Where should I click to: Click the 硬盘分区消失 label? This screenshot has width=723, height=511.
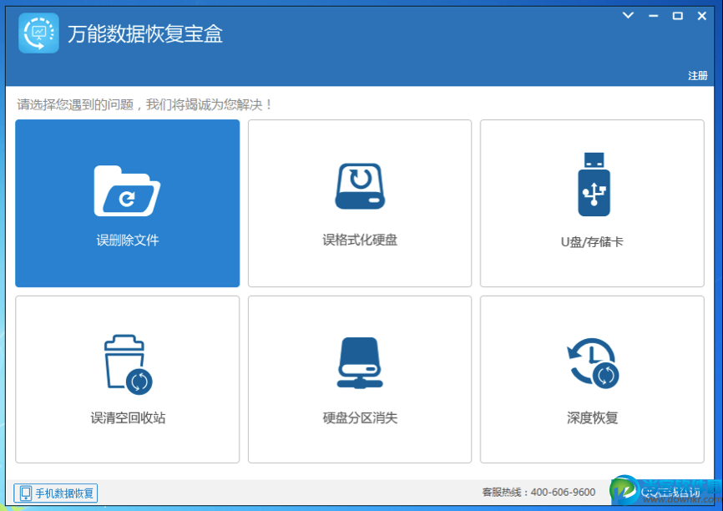point(360,417)
